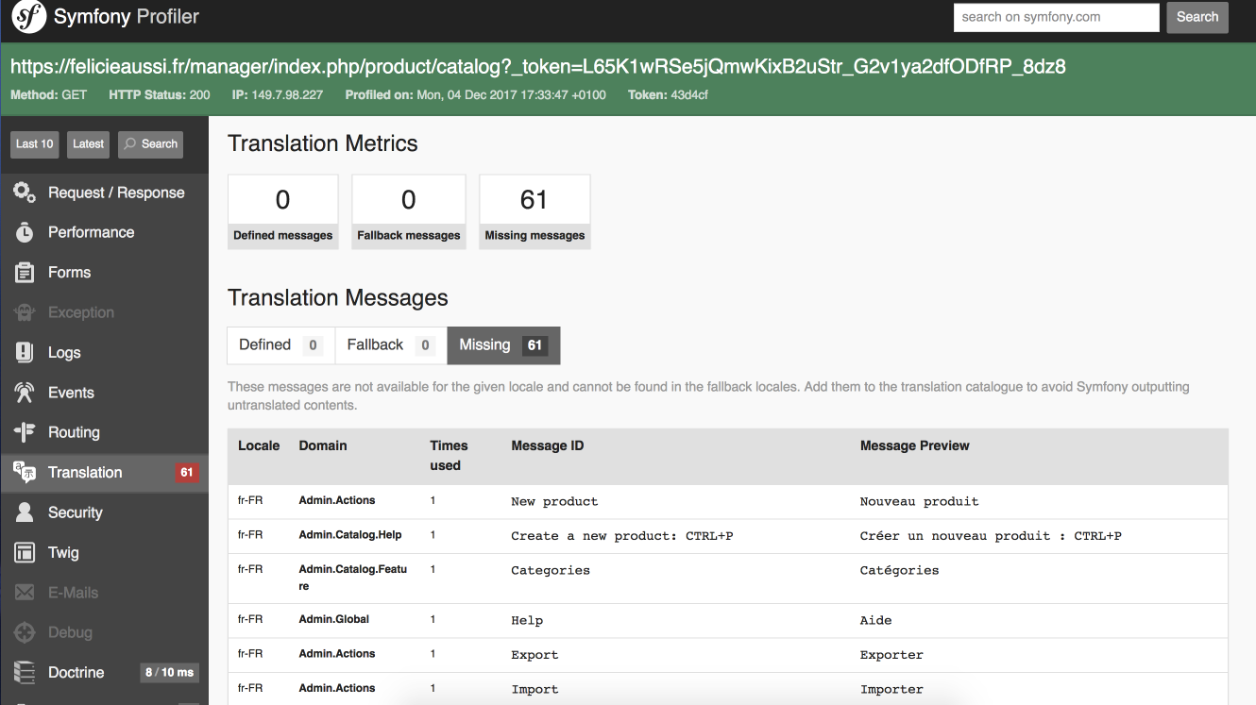Click the Doctrine 8 / 10 ms badge
Screen dimensions: 1256x705
pos(170,673)
